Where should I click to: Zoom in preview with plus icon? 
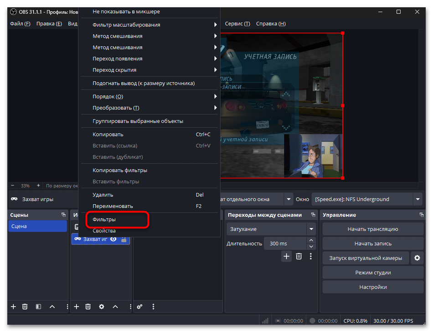[x=38, y=186]
